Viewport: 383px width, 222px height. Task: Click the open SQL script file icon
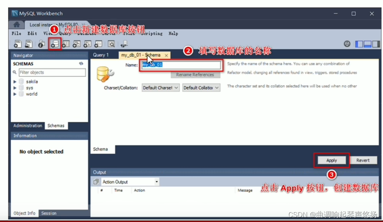(x=28, y=44)
